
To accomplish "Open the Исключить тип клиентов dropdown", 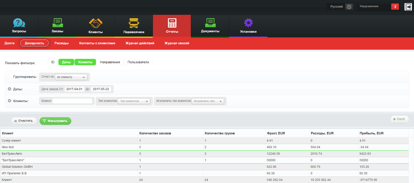I will pyautogui.click(x=208, y=101).
